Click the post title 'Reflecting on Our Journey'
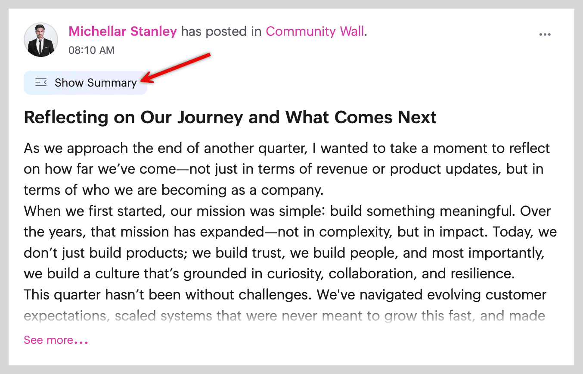Image resolution: width=583 pixels, height=374 pixels. click(x=230, y=117)
